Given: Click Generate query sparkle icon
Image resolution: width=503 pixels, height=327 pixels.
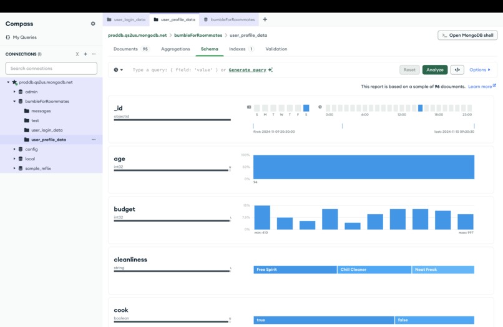Looking at the screenshot, I should 270,70.
